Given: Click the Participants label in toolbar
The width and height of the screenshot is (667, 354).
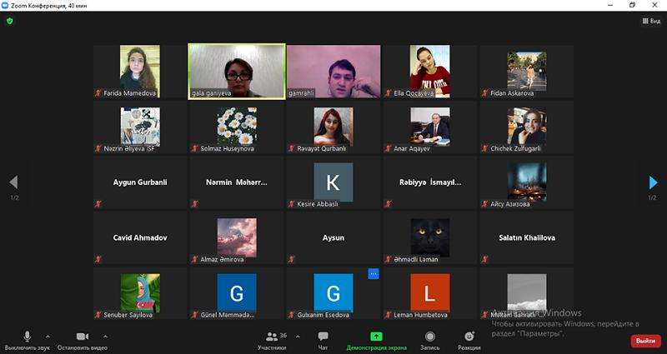Looking at the screenshot, I should point(272,347).
